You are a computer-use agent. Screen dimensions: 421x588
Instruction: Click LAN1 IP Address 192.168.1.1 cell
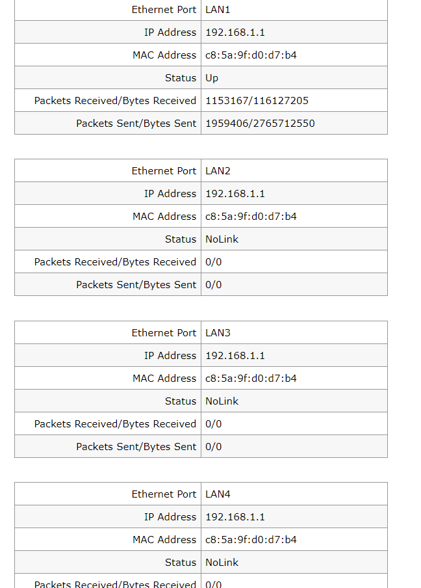pyautogui.click(x=294, y=32)
